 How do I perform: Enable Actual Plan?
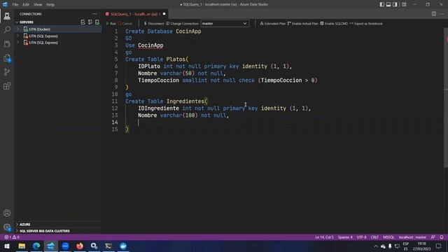pos(303,24)
